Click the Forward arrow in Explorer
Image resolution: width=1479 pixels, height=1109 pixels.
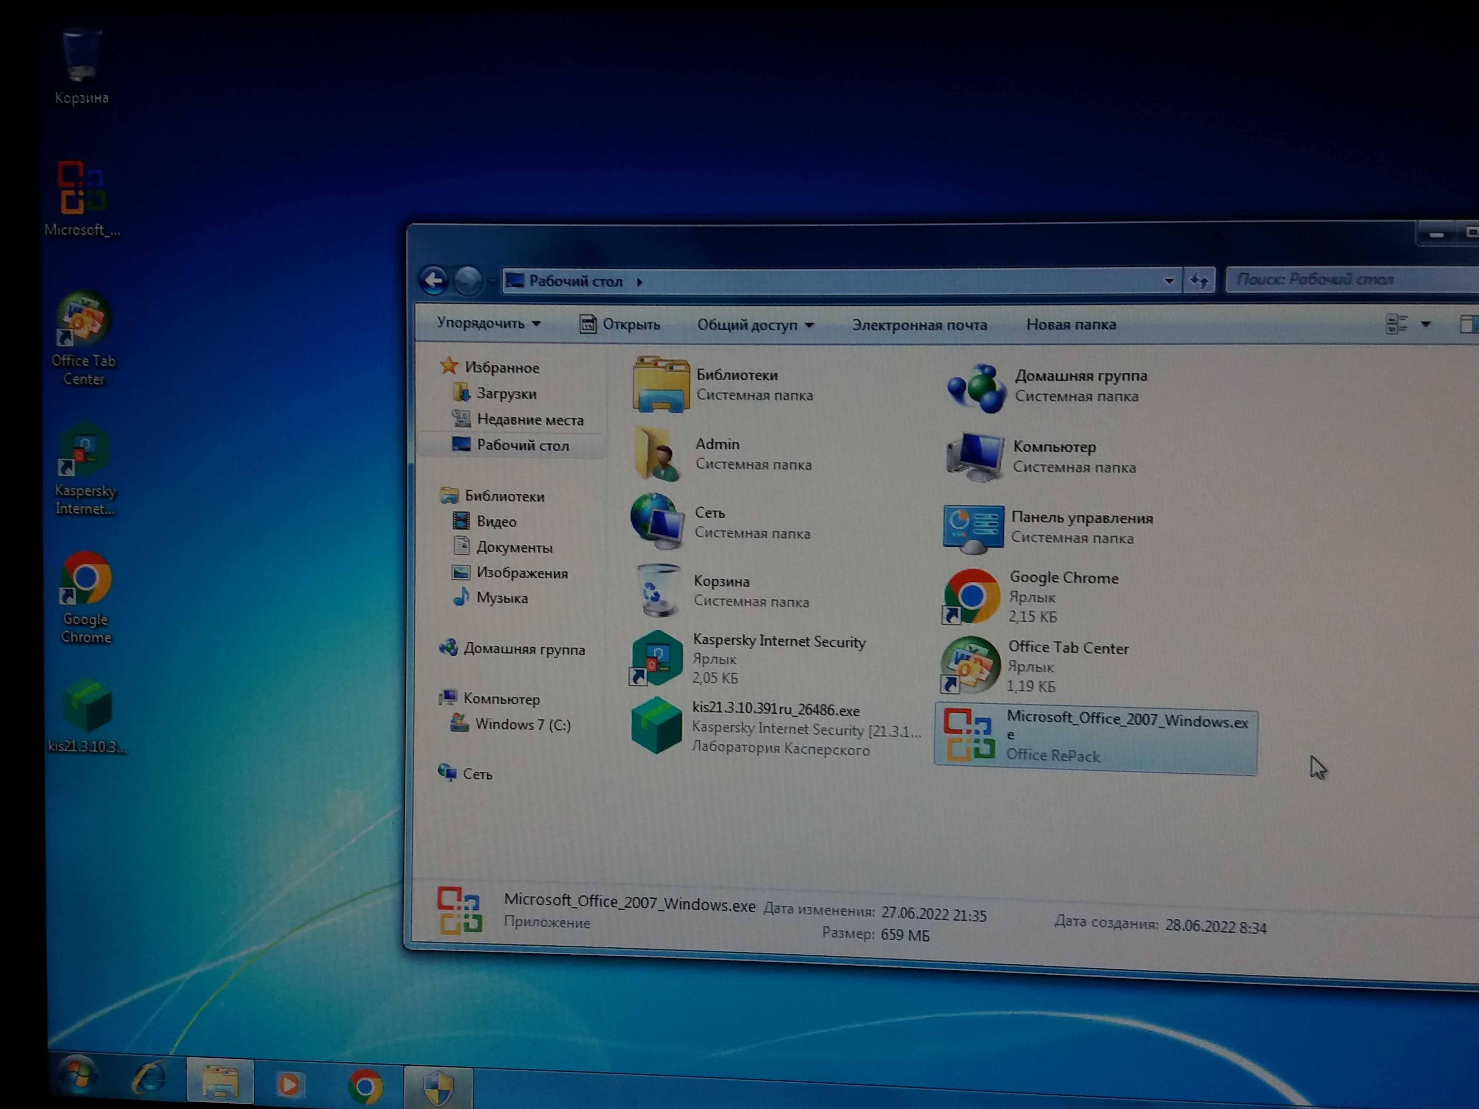[468, 280]
